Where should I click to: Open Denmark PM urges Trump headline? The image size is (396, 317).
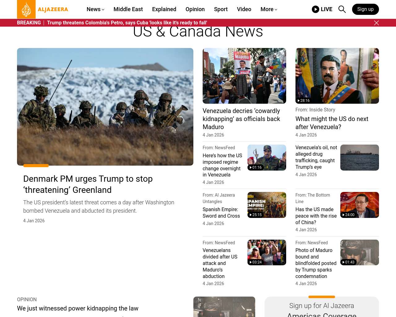(x=88, y=184)
